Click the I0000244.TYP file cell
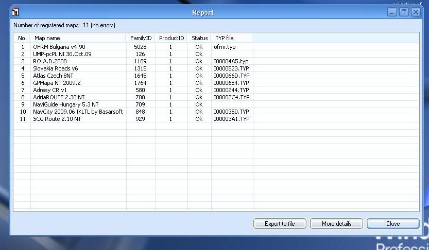 click(231, 90)
